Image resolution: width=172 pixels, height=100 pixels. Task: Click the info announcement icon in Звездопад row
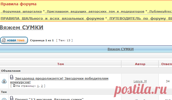point(4,81)
